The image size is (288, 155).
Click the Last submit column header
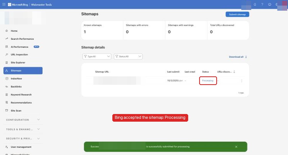(x=173, y=72)
